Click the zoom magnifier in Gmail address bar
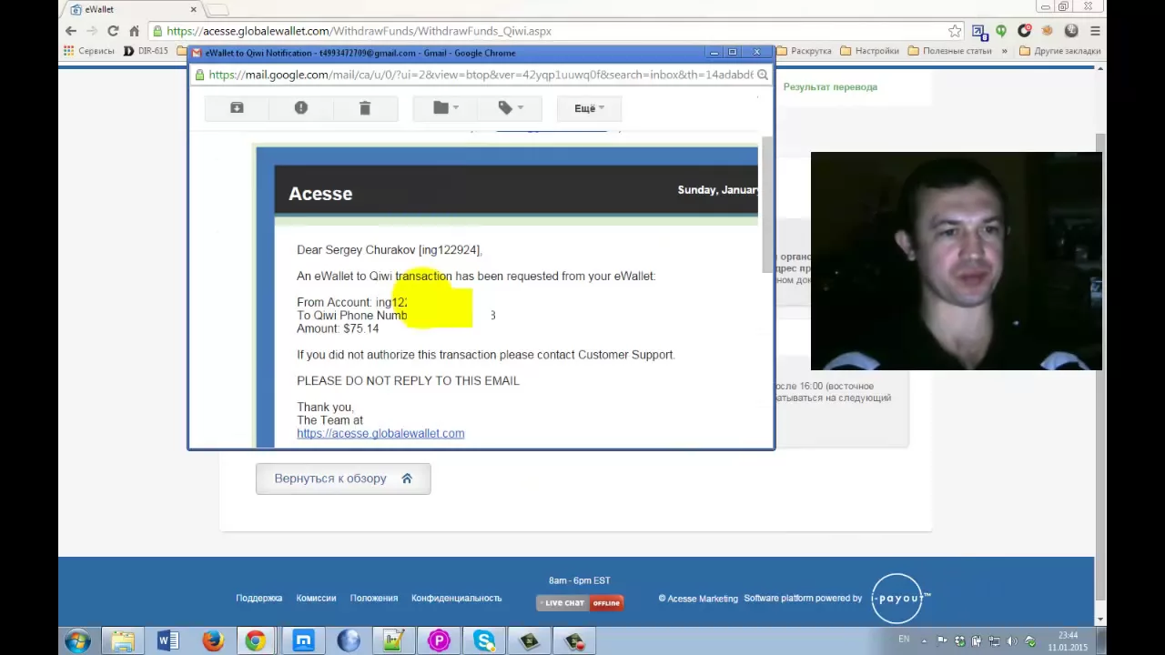The height and width of the screenshot is (655, 1165). click(763, 75)
